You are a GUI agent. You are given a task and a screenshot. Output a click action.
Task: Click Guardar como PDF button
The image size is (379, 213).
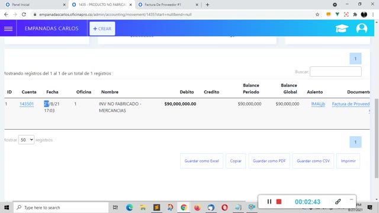coord(269,161)
